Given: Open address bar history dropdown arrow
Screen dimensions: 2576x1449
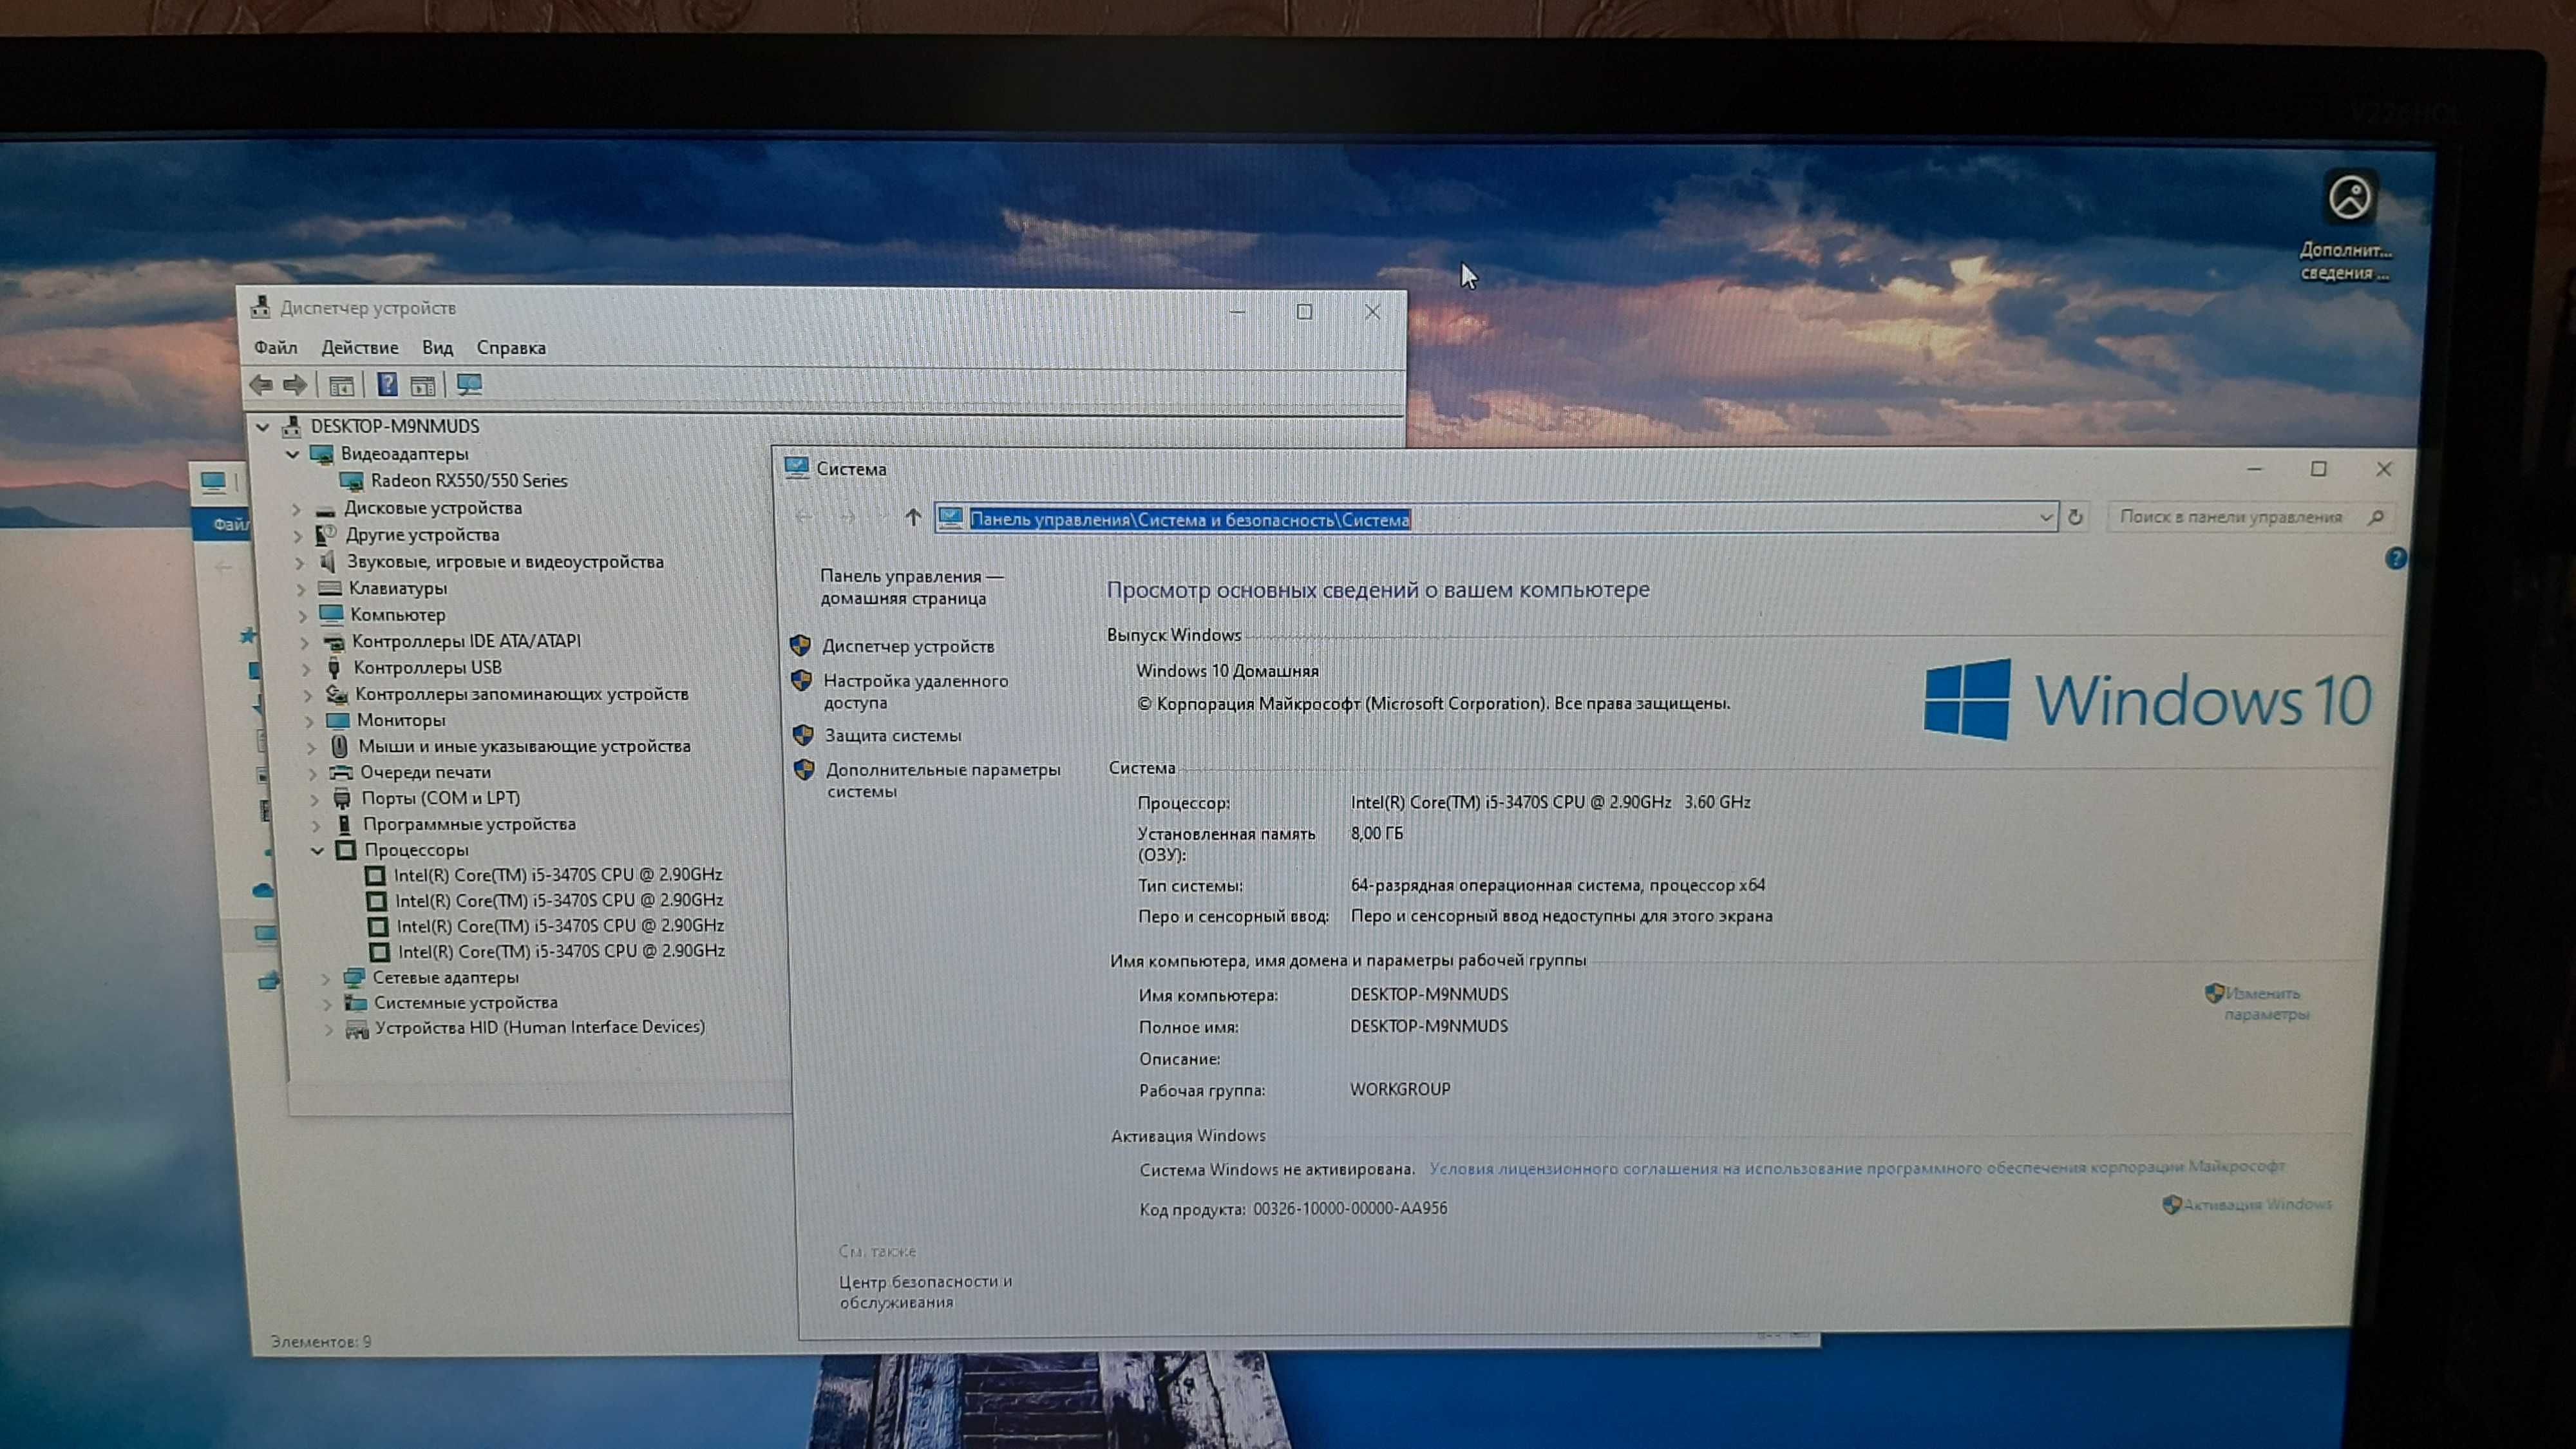Looking at the screenshot, I should point(2045,517).
